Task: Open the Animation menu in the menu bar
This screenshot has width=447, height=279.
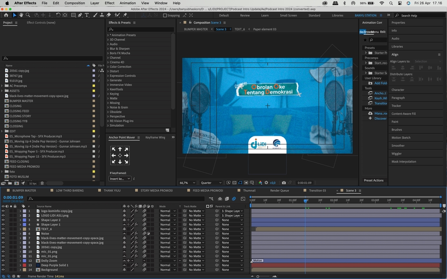Action: [127, 3]
